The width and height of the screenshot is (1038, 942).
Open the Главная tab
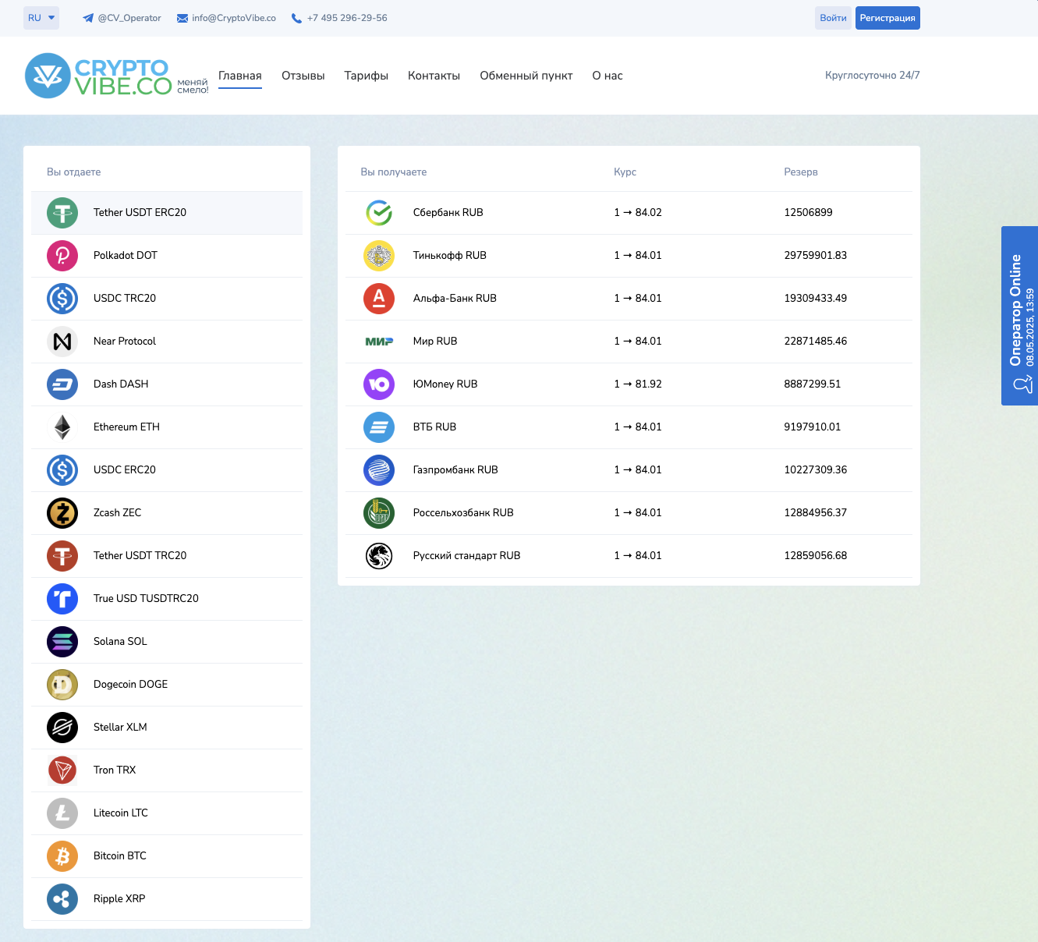[240, 76]
